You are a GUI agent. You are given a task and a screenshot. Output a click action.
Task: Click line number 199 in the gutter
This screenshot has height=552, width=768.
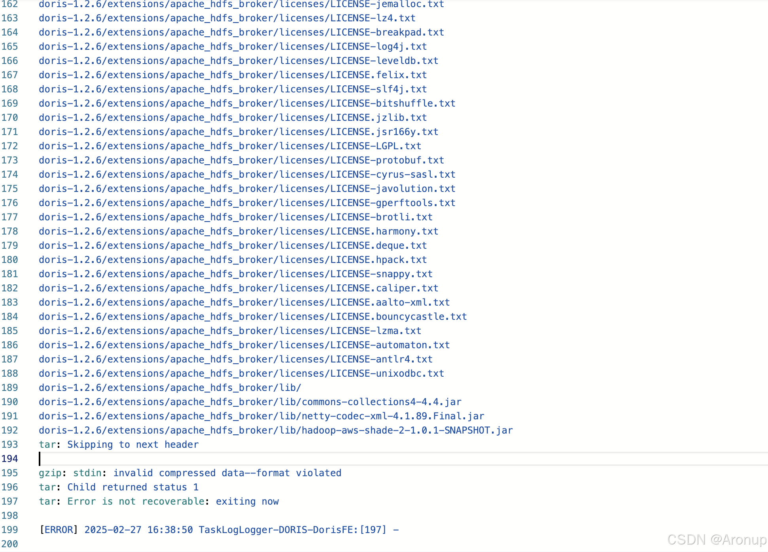(10, 530)
